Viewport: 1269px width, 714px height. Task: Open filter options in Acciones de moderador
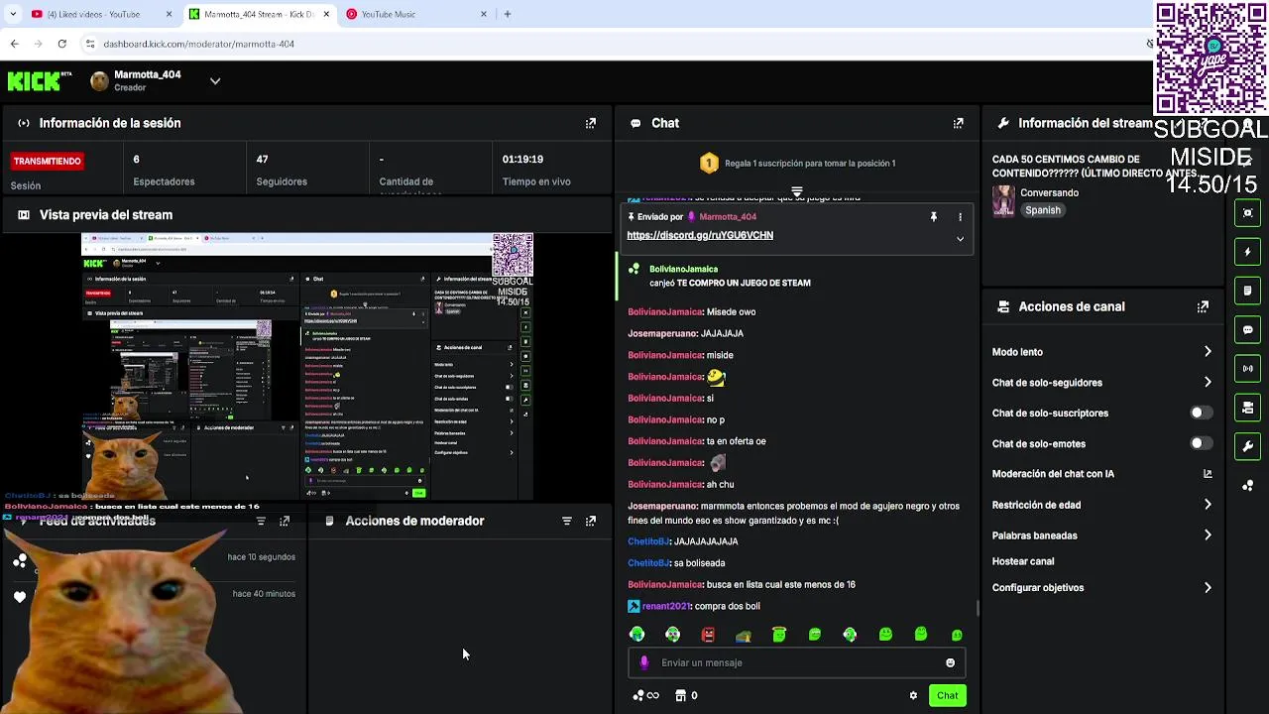[x=567, y=521]
